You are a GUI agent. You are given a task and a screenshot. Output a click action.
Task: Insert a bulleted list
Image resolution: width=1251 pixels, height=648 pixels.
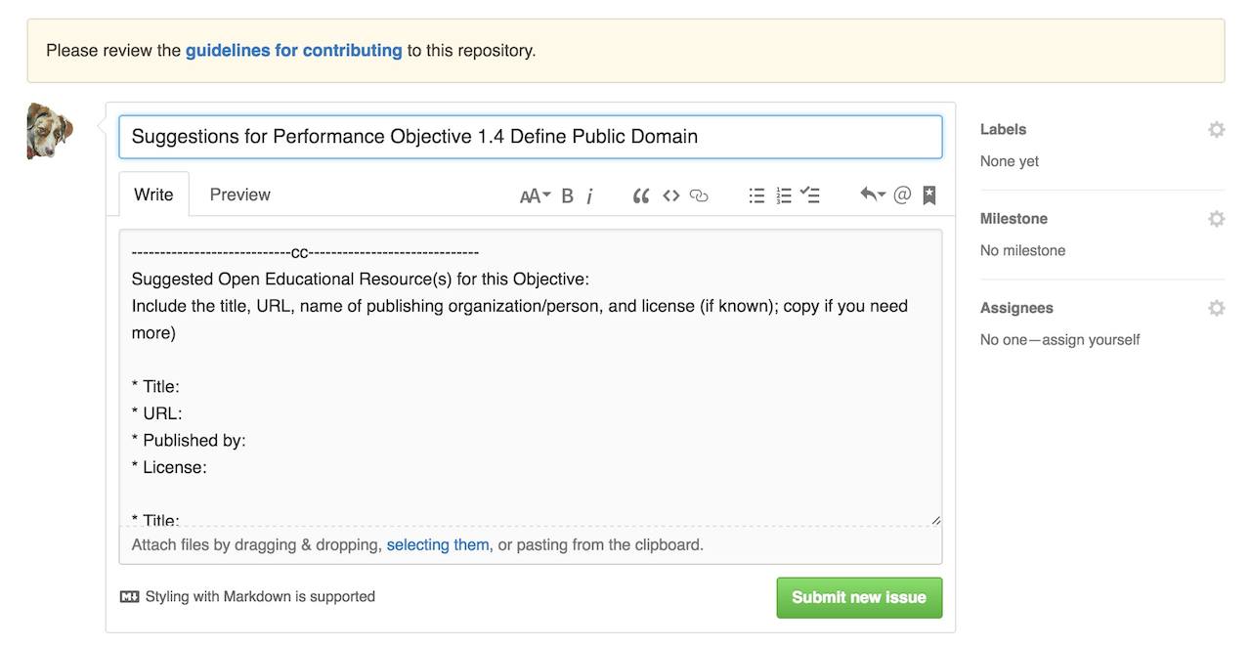pos(756,195)
